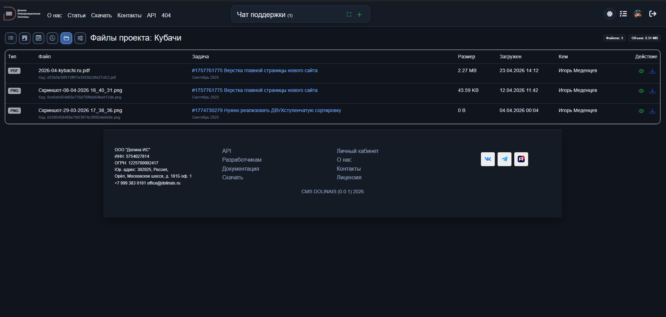Click office@dolinais.ru email in footer
Viewport: 666px width, 317px height.
164,183
